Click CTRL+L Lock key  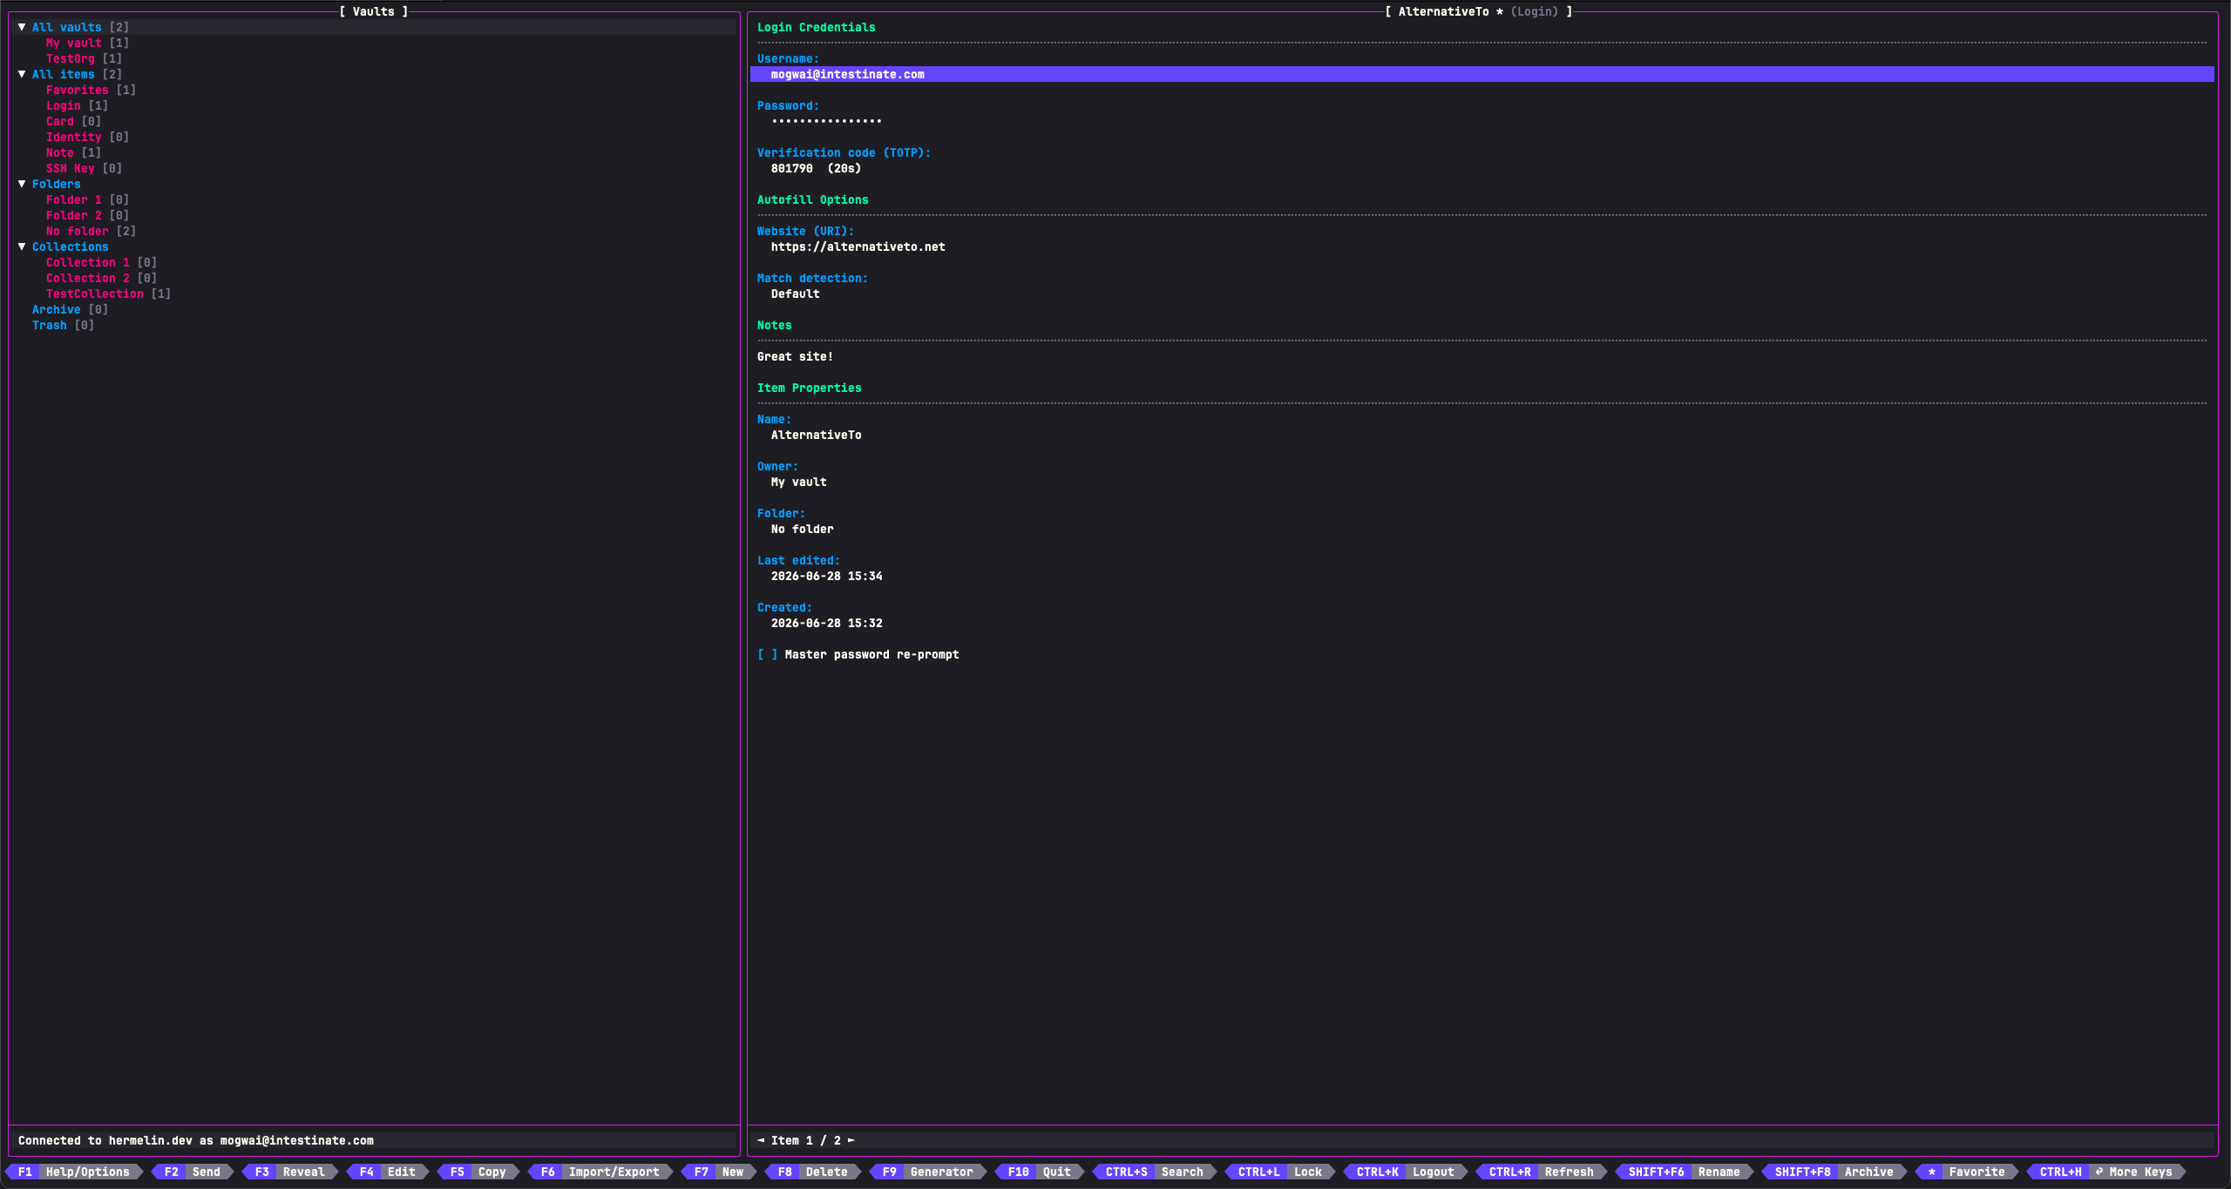[1280, 1172]
